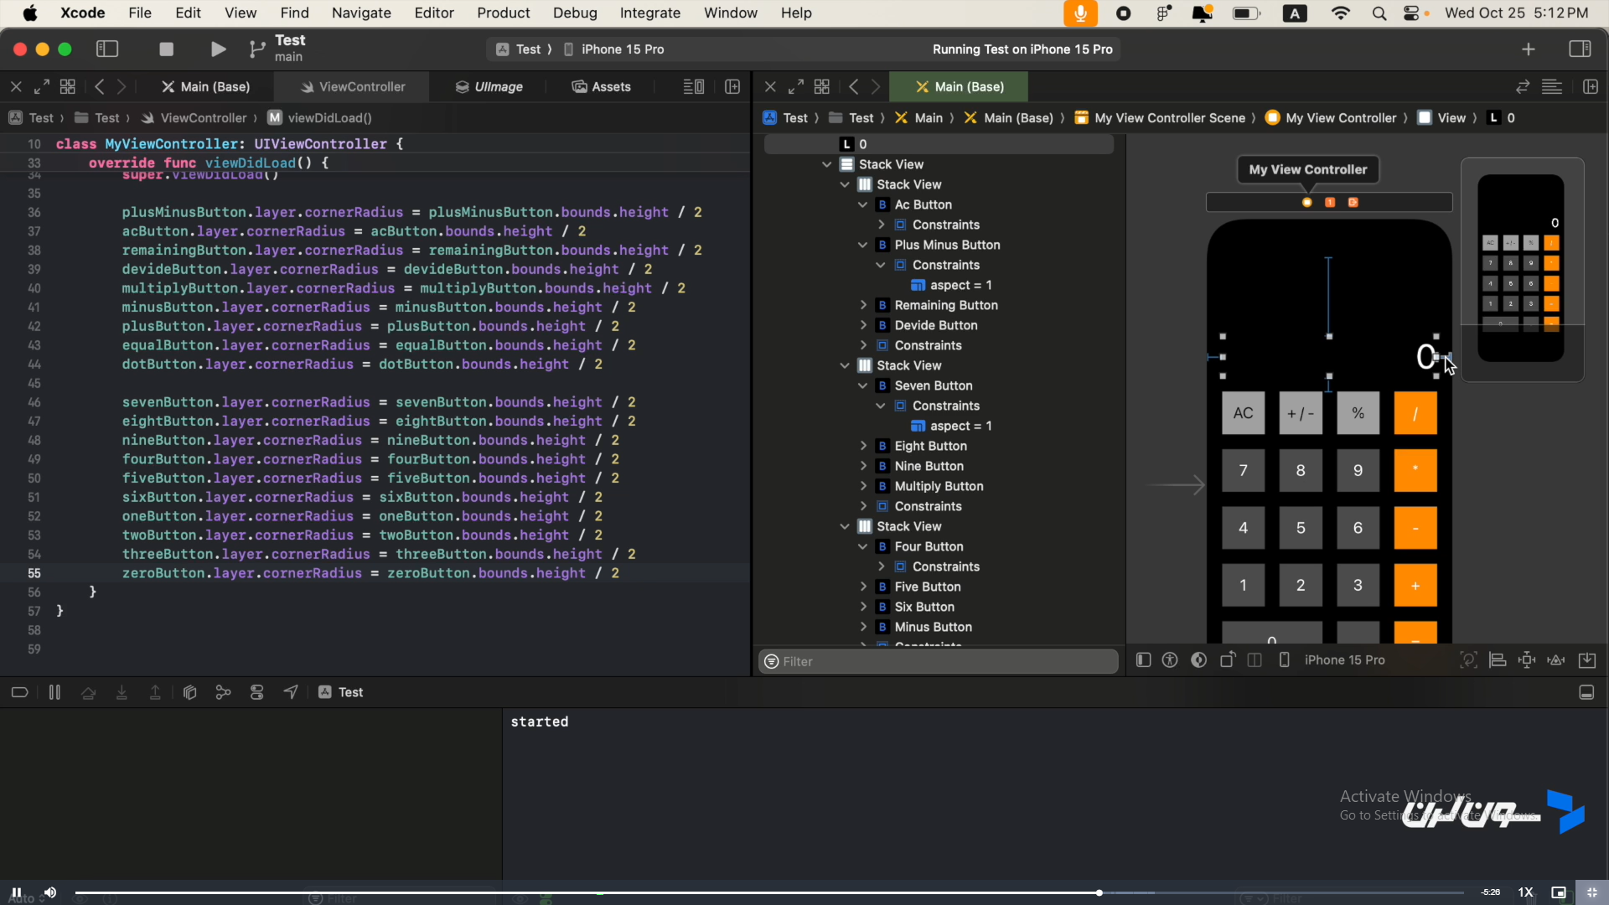Change the 1X playback speed
Screen dimensions: 1609x905
point(1526,892)
